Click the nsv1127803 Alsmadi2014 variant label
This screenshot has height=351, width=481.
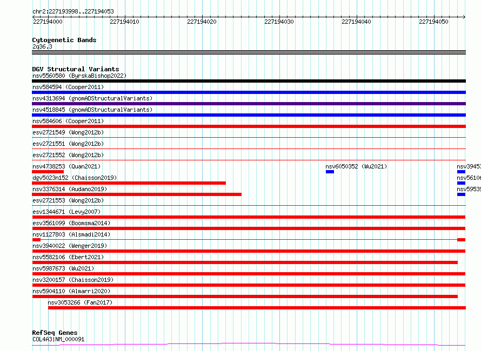(71, 234)
